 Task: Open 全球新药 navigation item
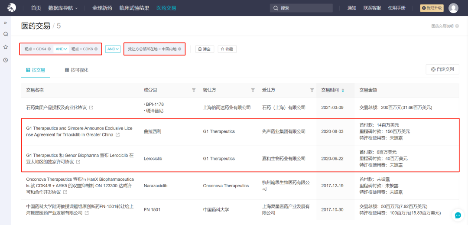102,8
